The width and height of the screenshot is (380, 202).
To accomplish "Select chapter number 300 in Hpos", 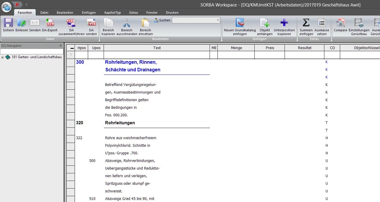I will [x=80, y=62].
